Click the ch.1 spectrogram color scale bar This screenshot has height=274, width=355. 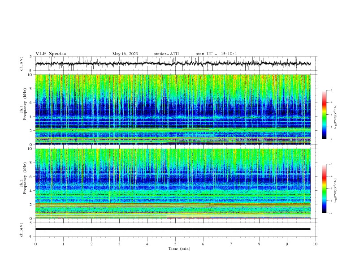tap(324, 115)
